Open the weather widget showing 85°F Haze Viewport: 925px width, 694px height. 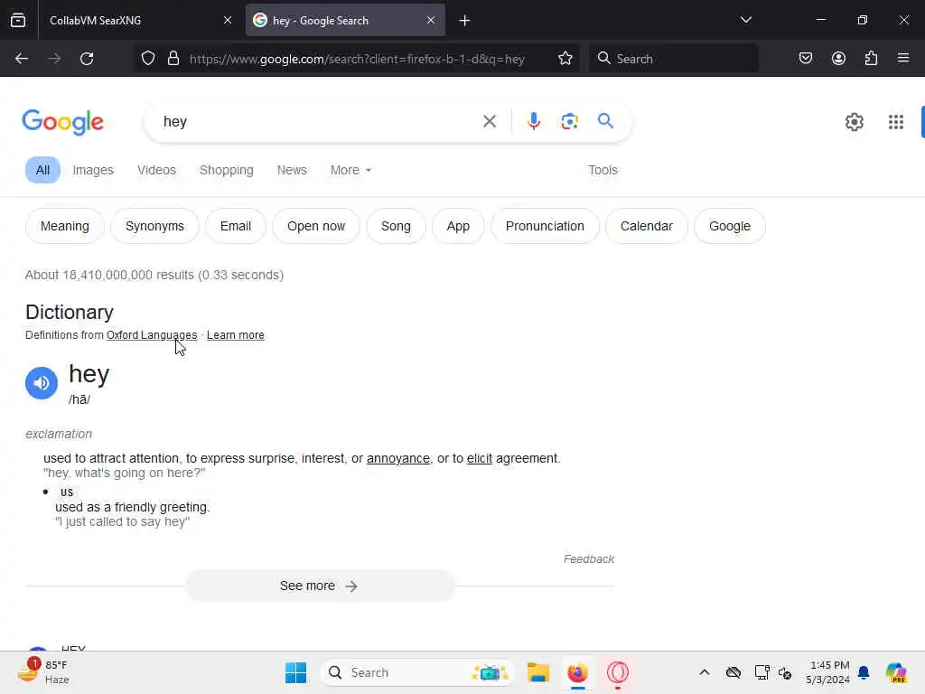pos(44,672)
